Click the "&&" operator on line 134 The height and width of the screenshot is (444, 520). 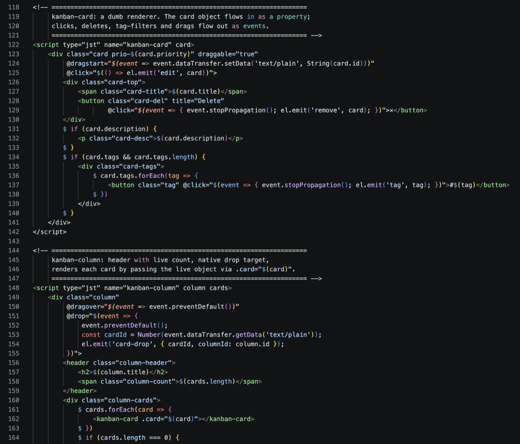click(127, 157)
